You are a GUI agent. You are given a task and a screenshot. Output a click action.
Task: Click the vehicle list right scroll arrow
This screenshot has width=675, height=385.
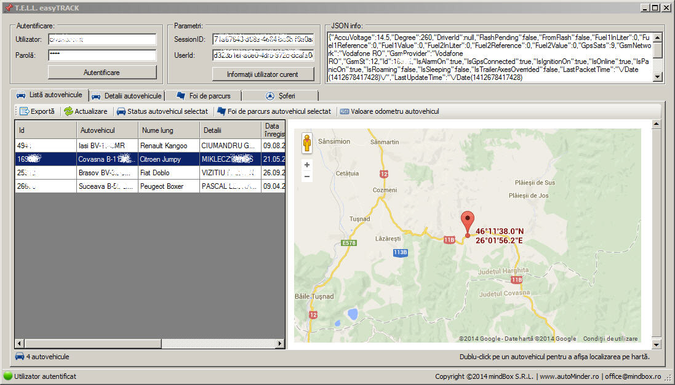(x=280, y=343)
